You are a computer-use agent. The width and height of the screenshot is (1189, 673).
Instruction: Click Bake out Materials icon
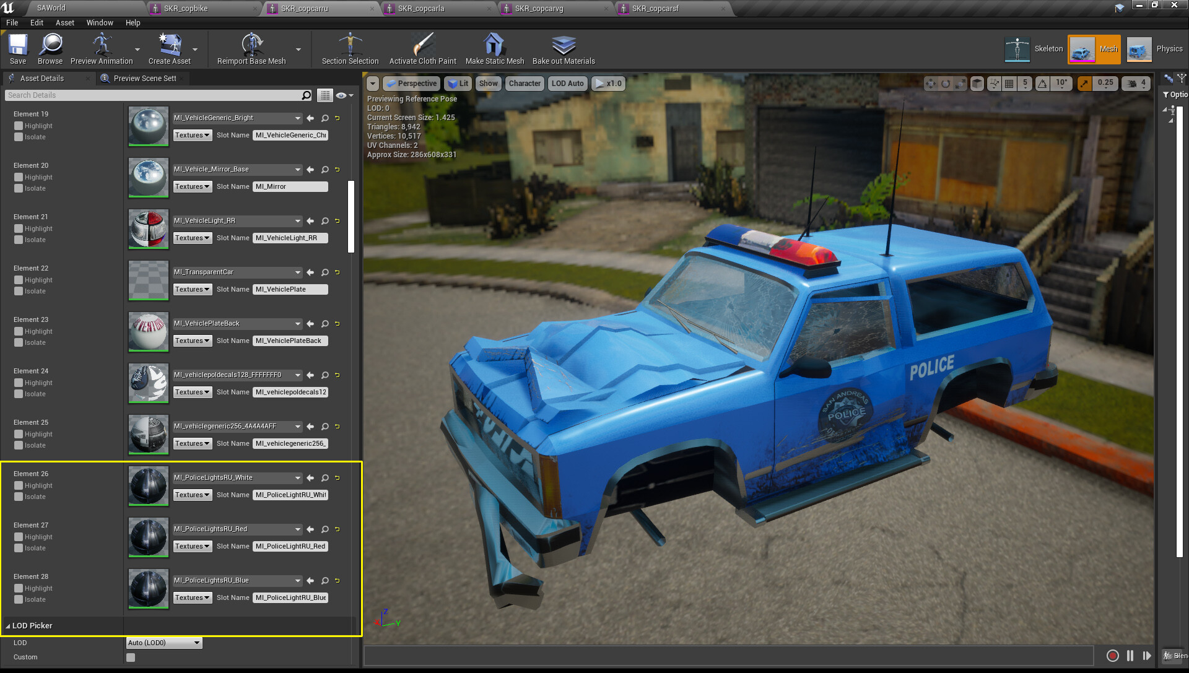pos(564,49)
